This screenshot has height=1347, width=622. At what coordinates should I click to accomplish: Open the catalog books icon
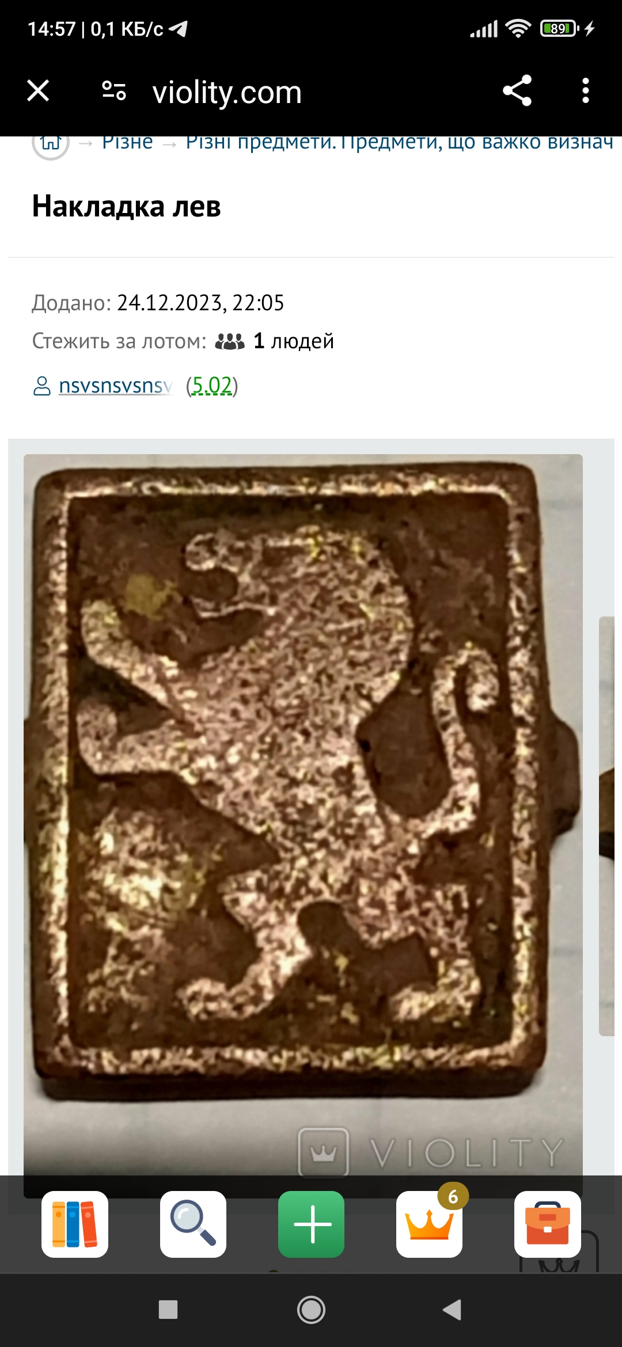coord(75,1224)
